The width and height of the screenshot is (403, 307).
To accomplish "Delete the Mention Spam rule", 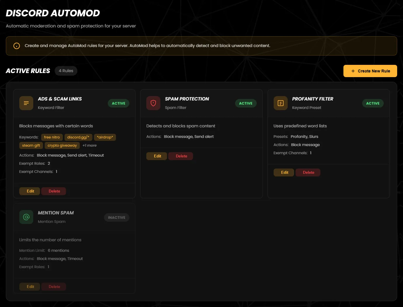I will pos(54,287).
